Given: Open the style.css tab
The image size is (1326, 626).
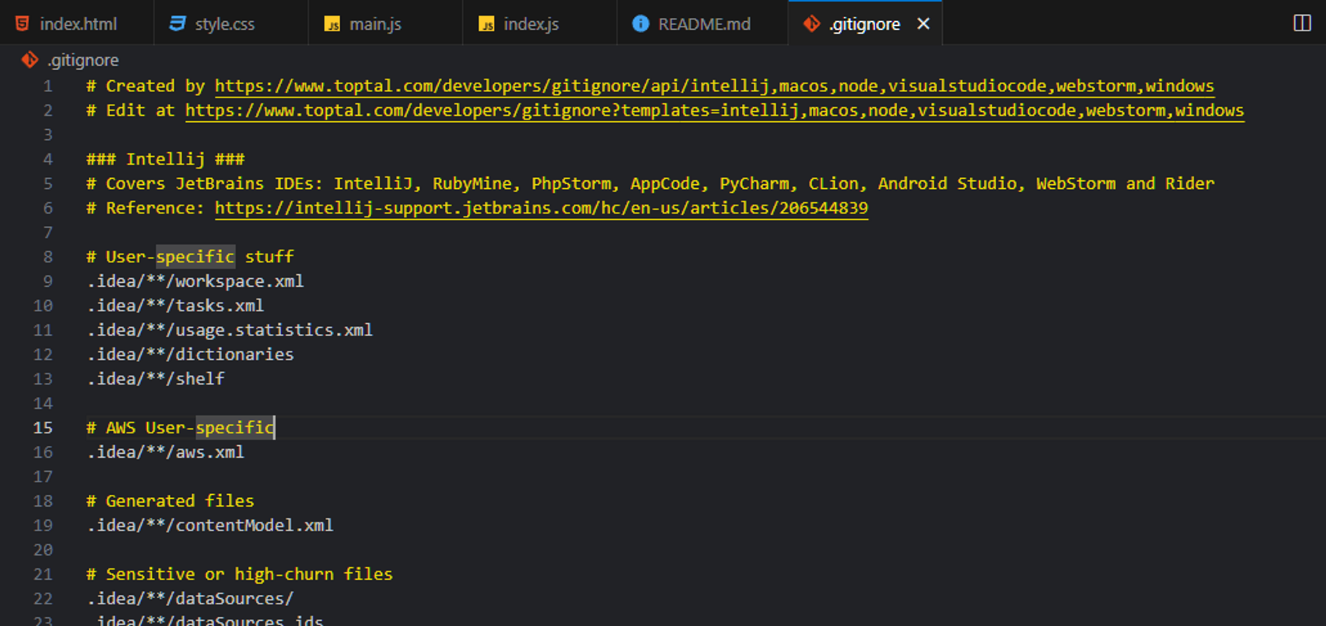Looking at the screenshot, I should pos(231,24).
